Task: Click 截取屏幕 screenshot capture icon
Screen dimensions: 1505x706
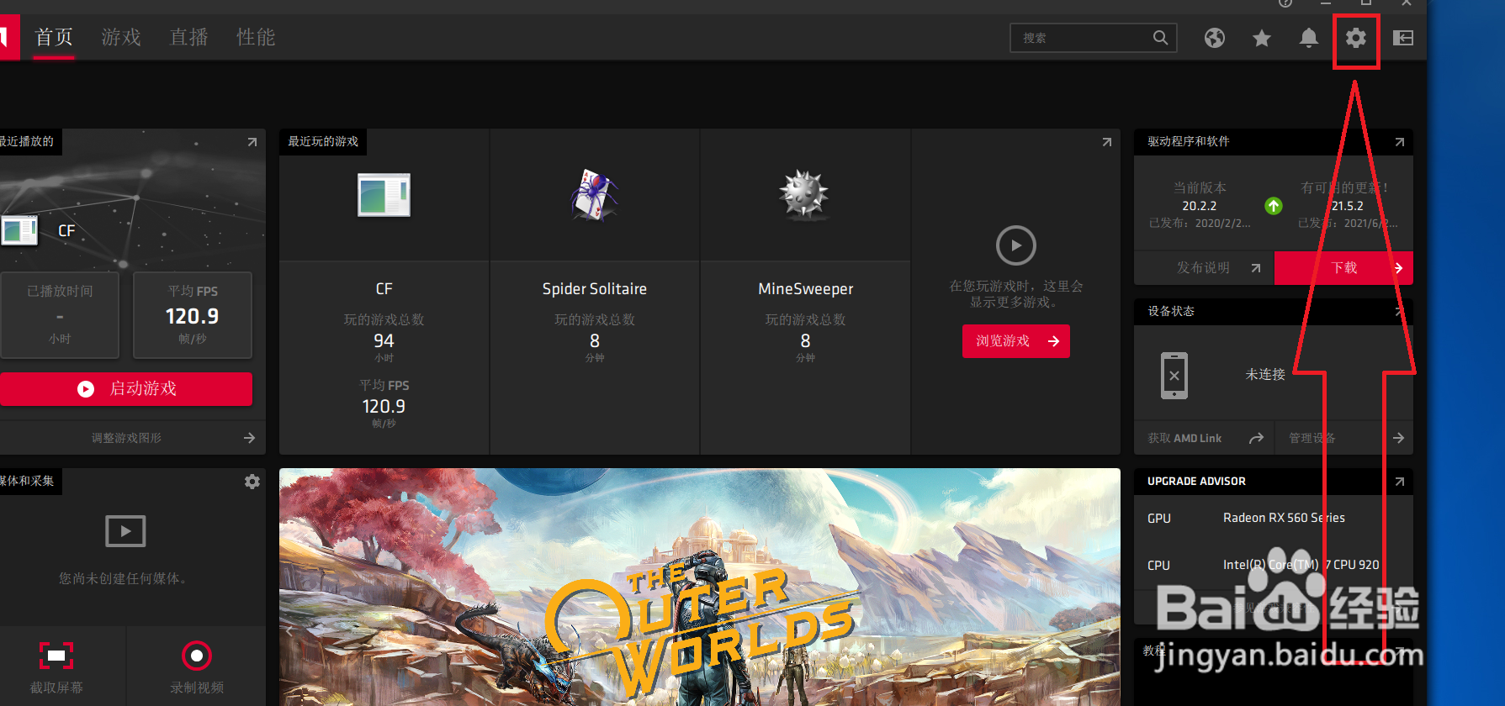Action: (x=56, y=656)
